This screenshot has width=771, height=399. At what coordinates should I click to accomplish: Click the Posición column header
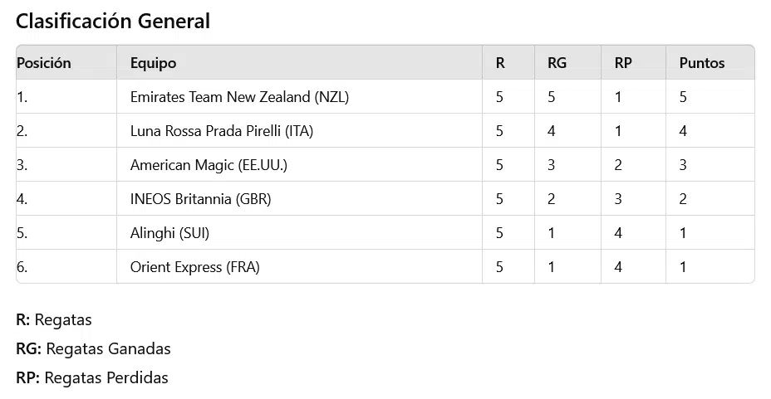[44, 63]
